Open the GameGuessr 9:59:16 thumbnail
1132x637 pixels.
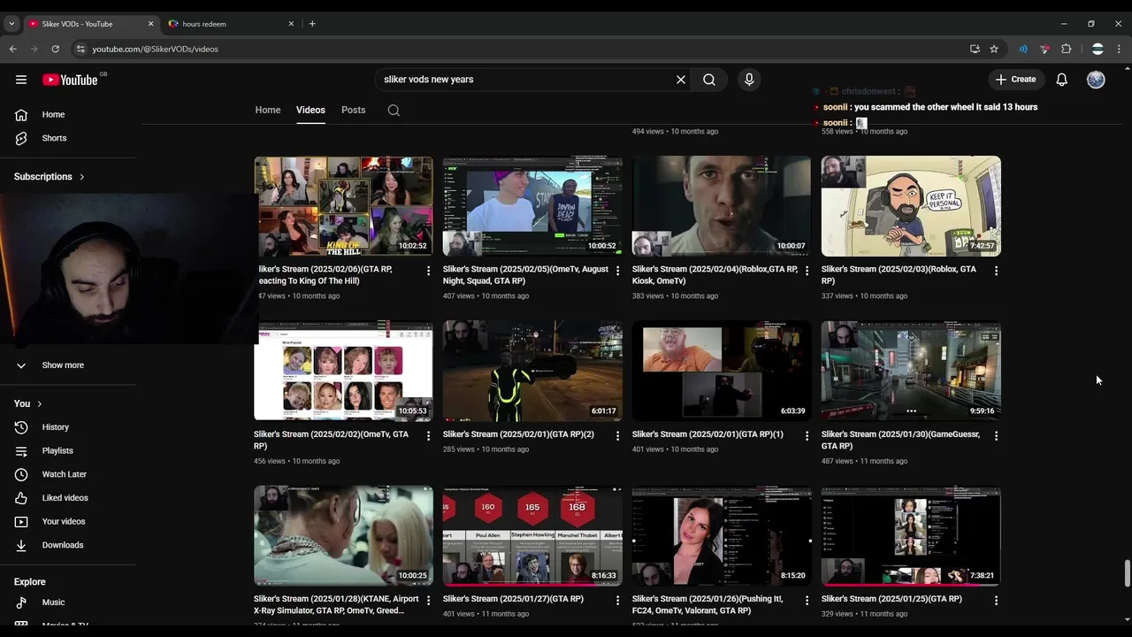point(911,371)
